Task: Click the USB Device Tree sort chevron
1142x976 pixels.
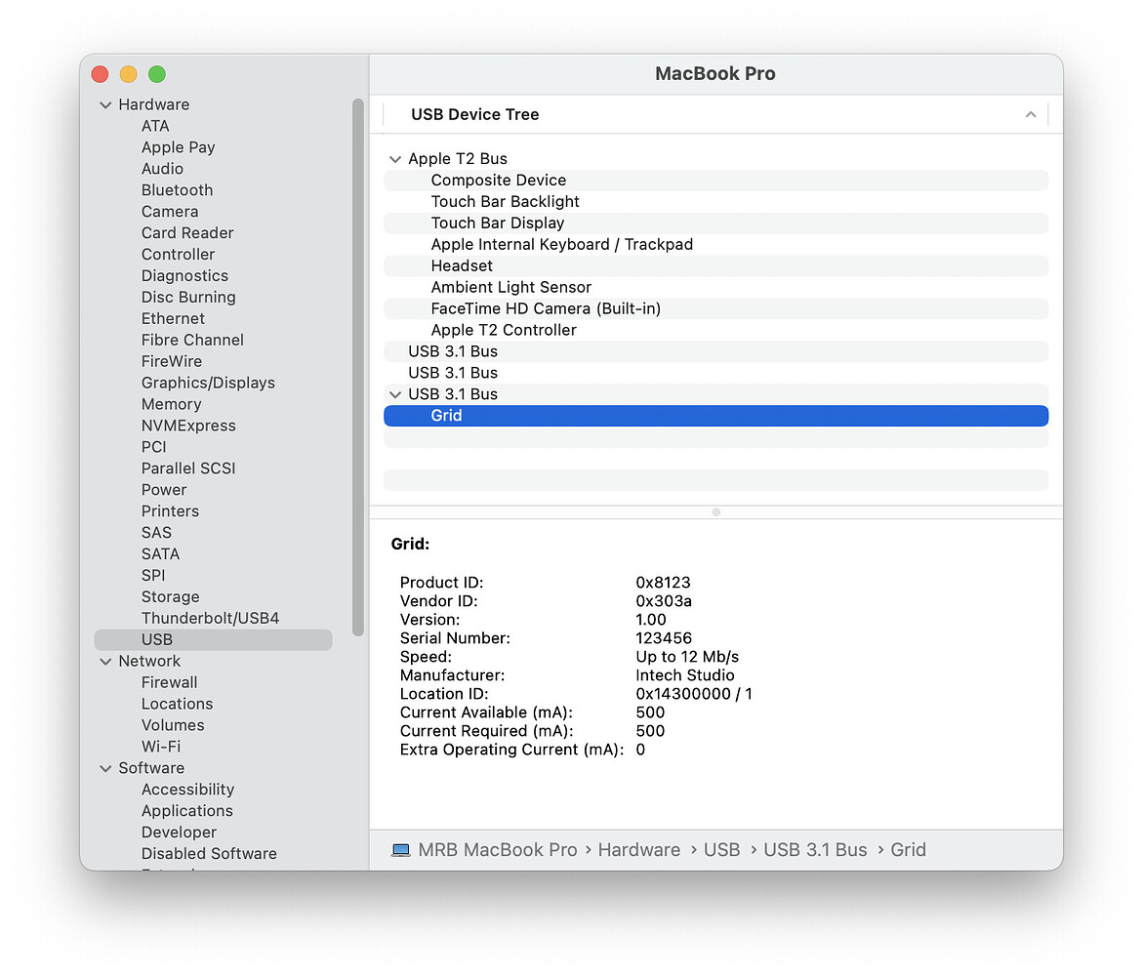Action: (x=1030, y=115)
